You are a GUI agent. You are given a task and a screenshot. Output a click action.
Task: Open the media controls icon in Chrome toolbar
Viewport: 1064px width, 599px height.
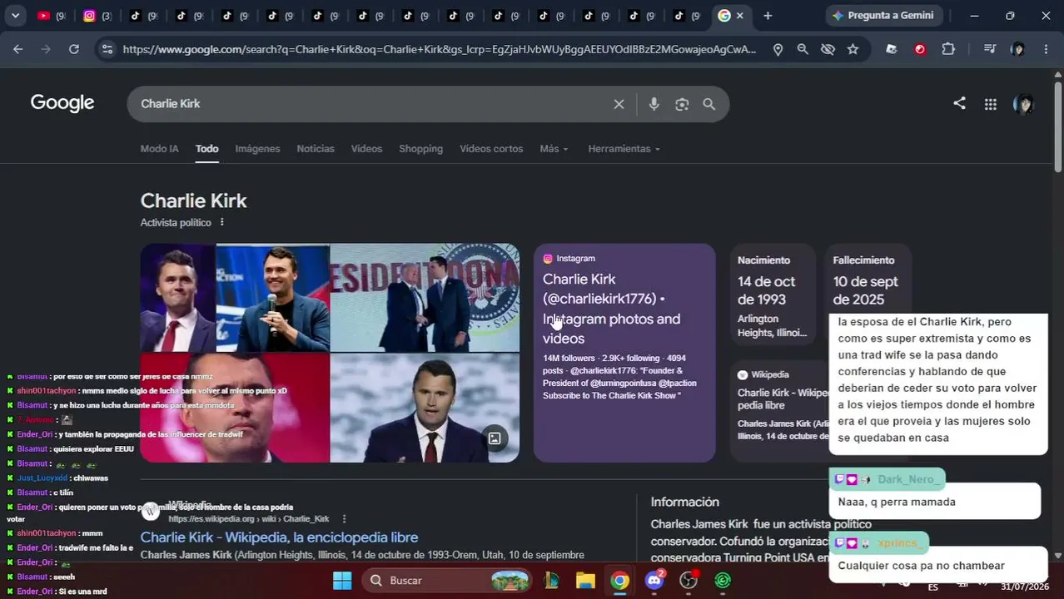pos(989,49)
